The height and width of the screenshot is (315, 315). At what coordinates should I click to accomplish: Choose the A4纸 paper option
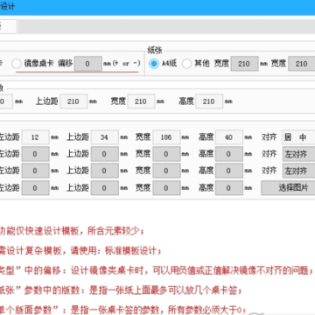tap(154, 64)
